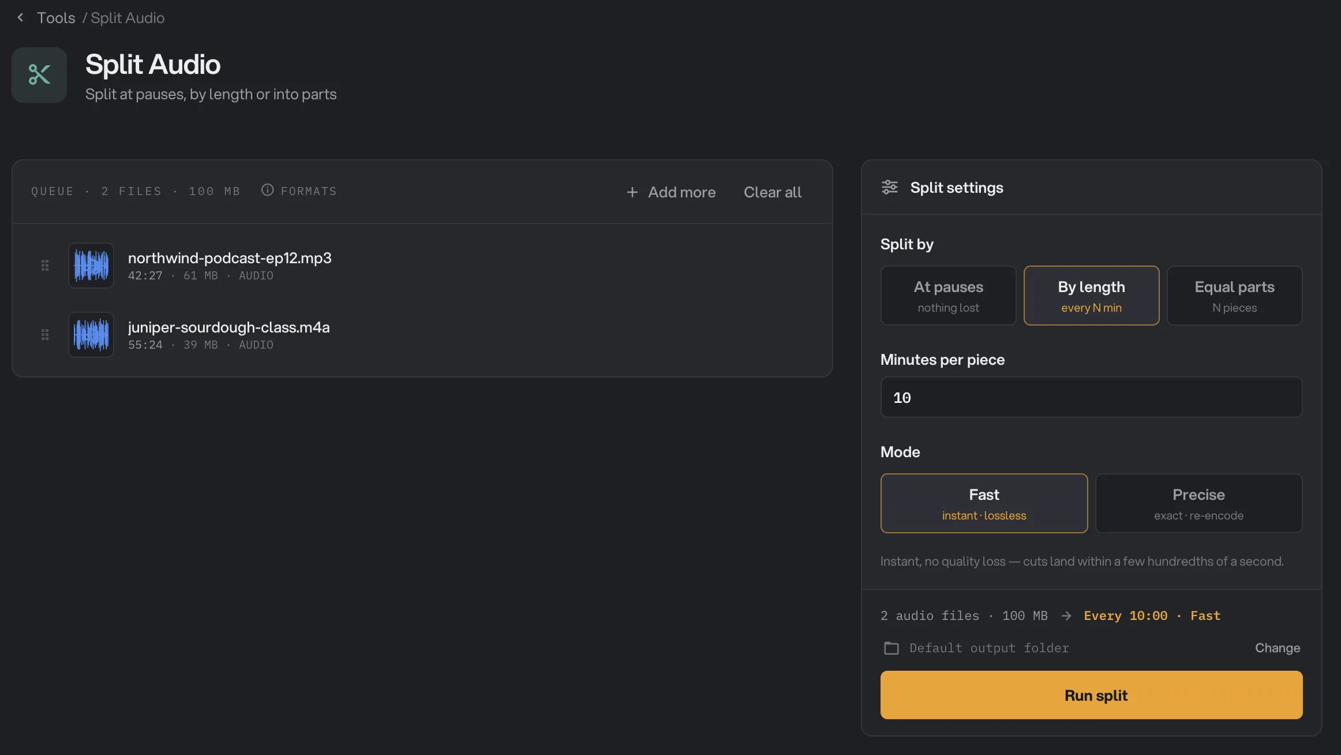Click Run split to start
The height and width of the screenshot is (755, 1341).
[x=1091, y=695]
